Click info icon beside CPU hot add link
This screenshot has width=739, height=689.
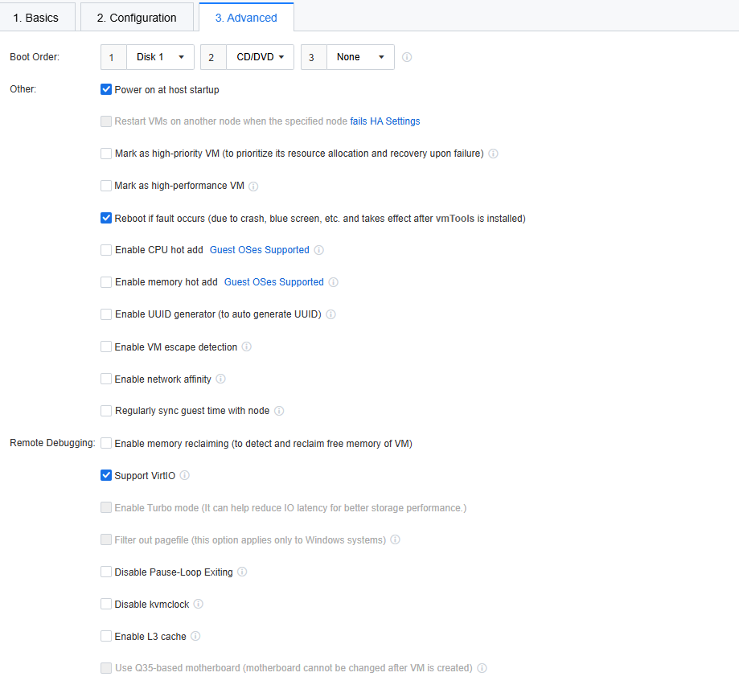(x=319, y=250)
